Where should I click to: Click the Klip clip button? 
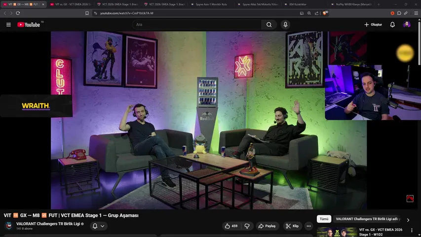[292, 226]
